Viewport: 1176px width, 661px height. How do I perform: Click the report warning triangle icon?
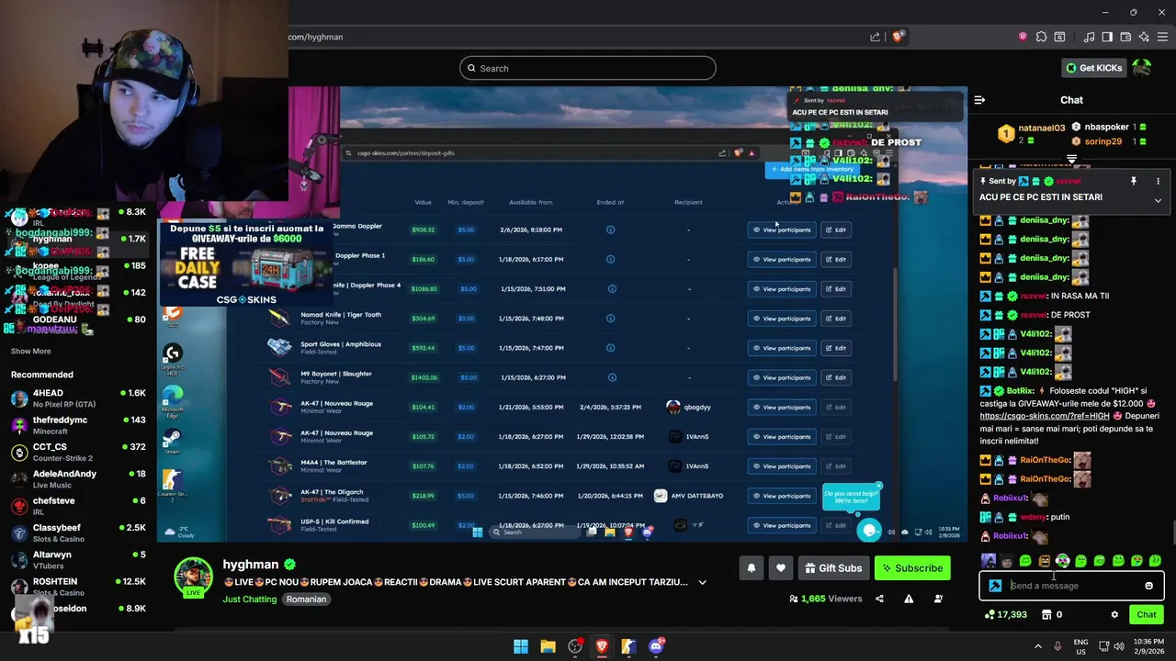pyautogui.click(x=909, y=599)
